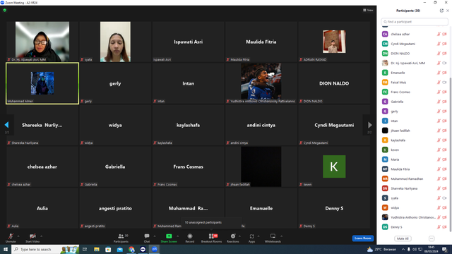The image size is (452, 254).
Task: Open File Explorer from the taskbar
Action: (97, 249)
